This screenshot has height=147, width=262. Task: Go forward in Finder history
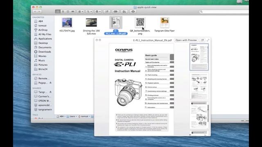click(x=39, y=11)
